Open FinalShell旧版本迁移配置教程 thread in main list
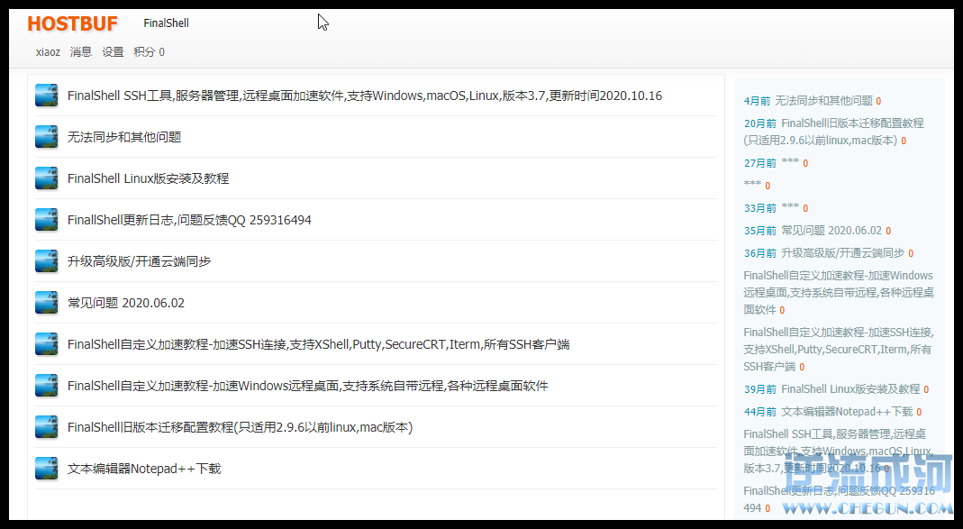The width and height of the screenshot is (963, 529). coord(241,428)
